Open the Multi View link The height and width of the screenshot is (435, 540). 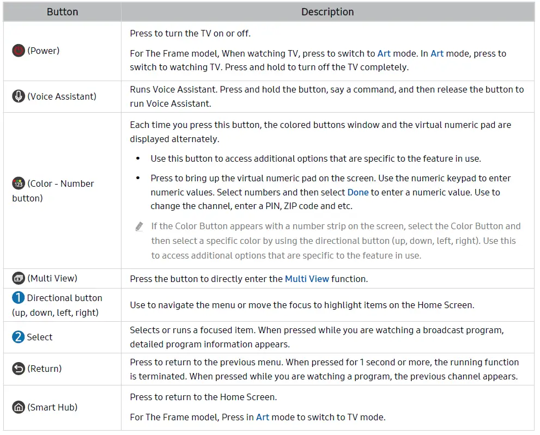click(x=307, y=279)
